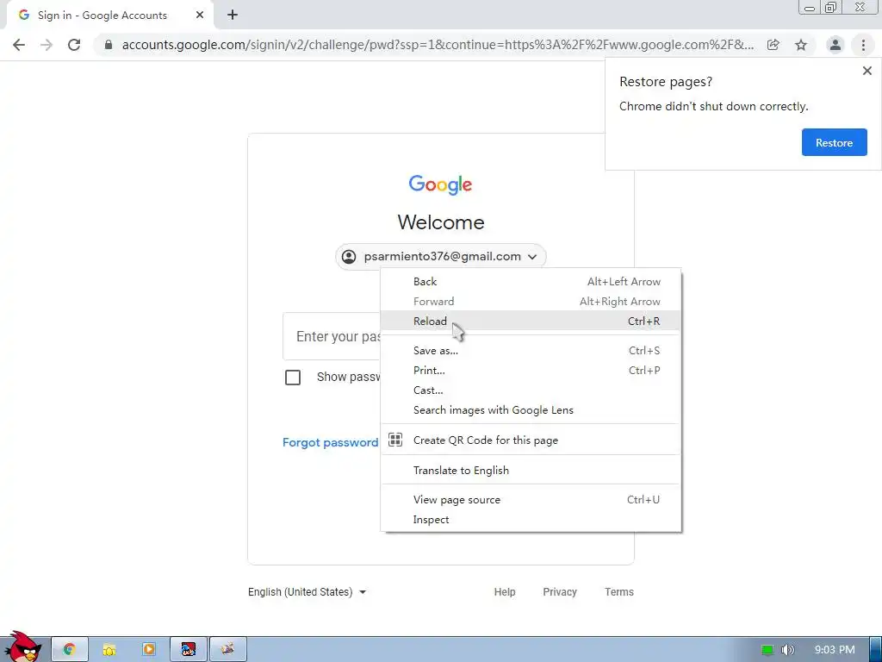Open the English (United States) language dropdown
Viewport: 882px width, 662px height.
(307, 591)
